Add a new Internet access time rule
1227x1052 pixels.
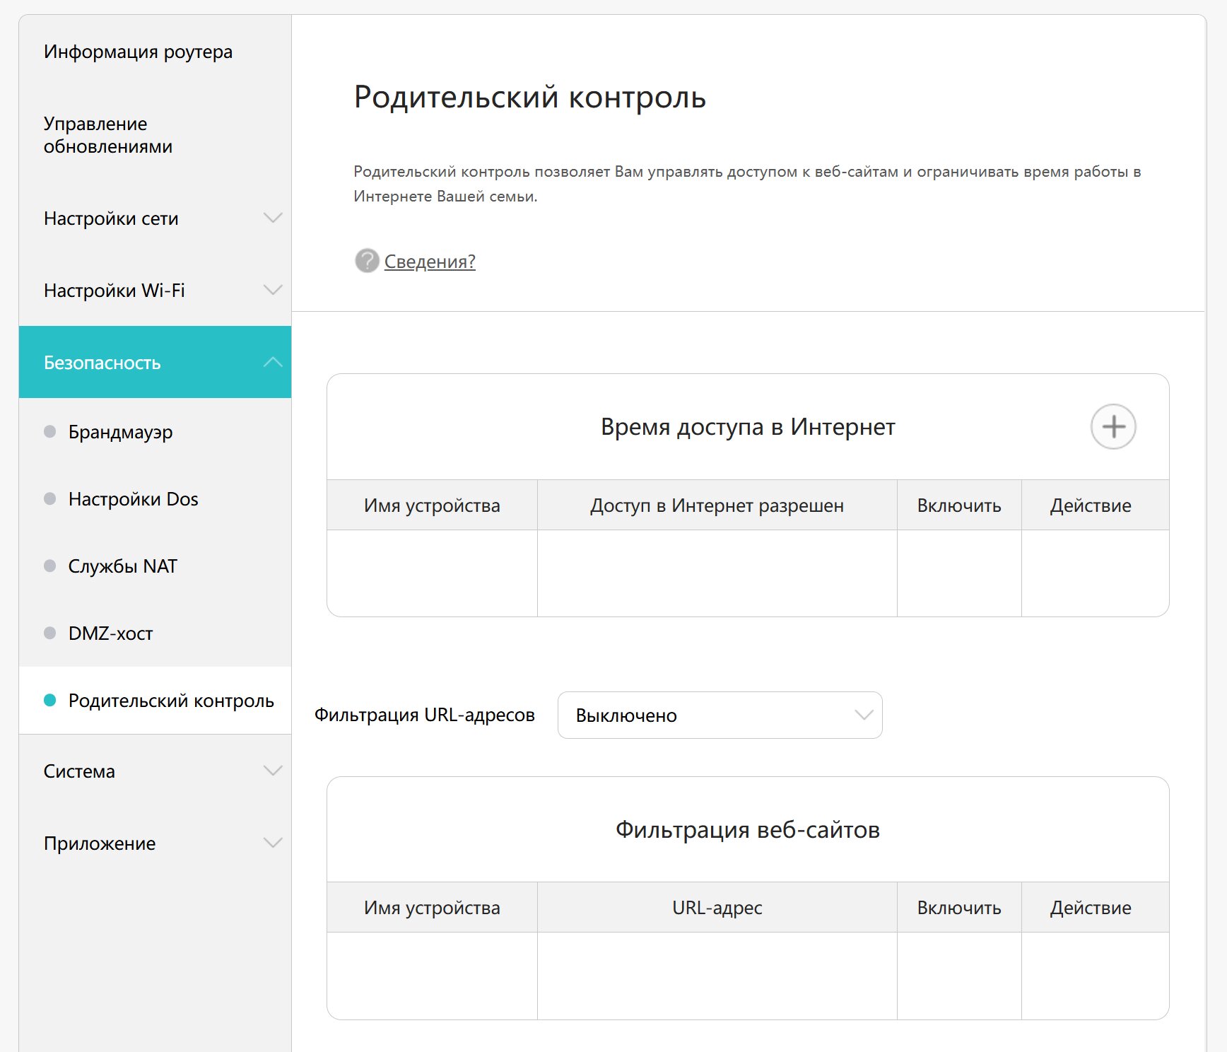pyautogui.click(x=1113, y=426)
